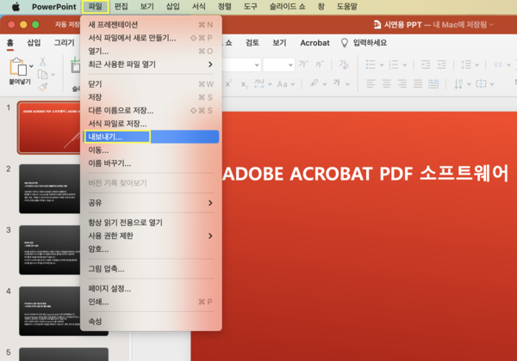
Task: Click the 입력하세요 search field
Action: coord(370,43)
